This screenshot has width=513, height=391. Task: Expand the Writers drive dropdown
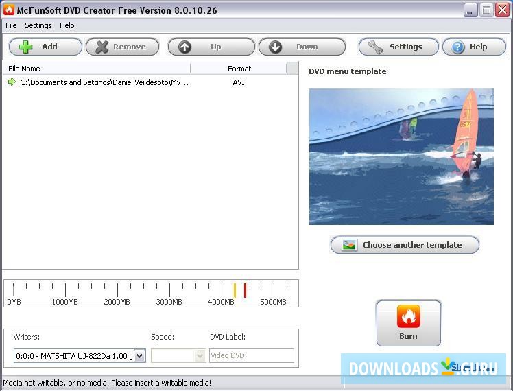pyautogui.click(x=140, y=355)
